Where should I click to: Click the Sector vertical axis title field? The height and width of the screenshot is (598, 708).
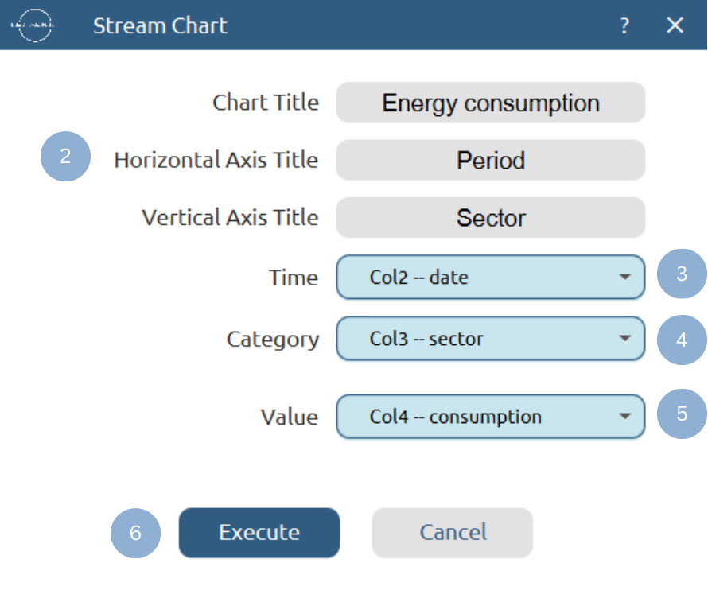point(491,218)
